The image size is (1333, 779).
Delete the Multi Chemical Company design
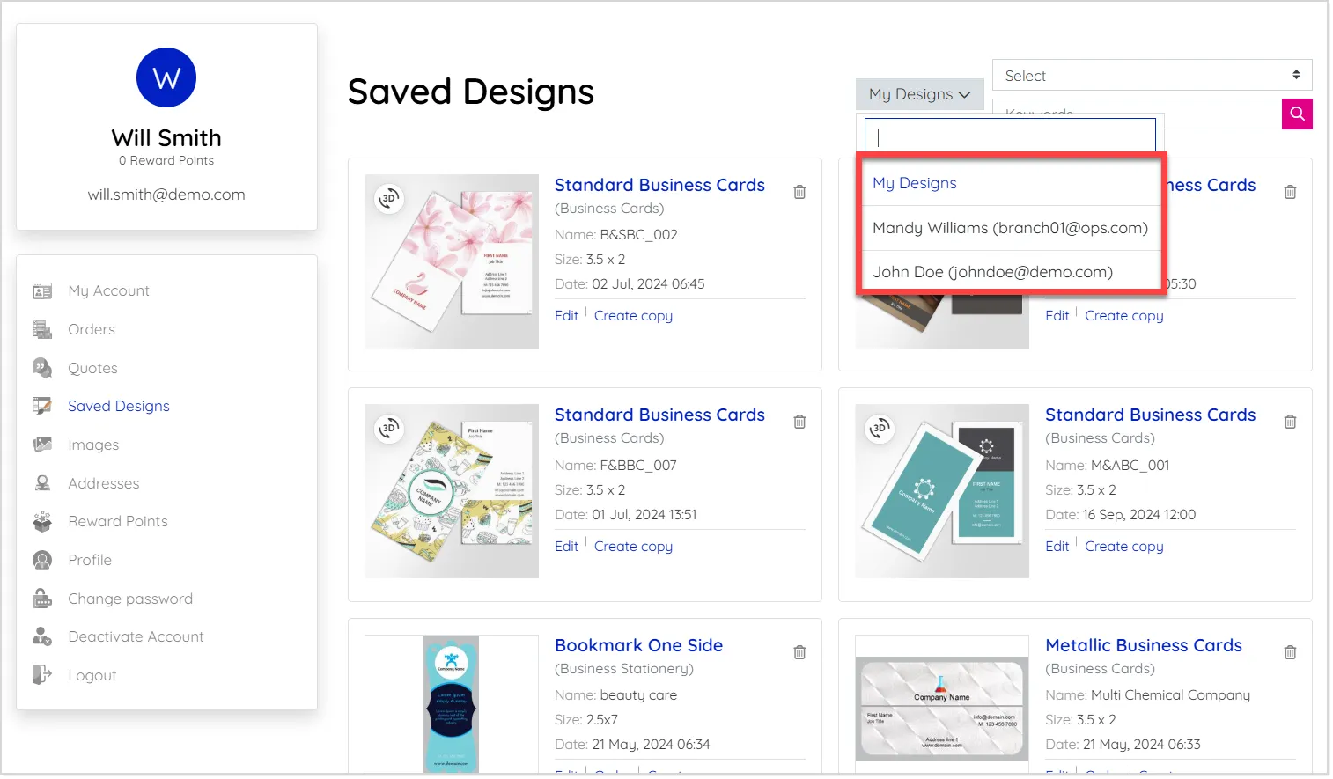click(1290, 652)
